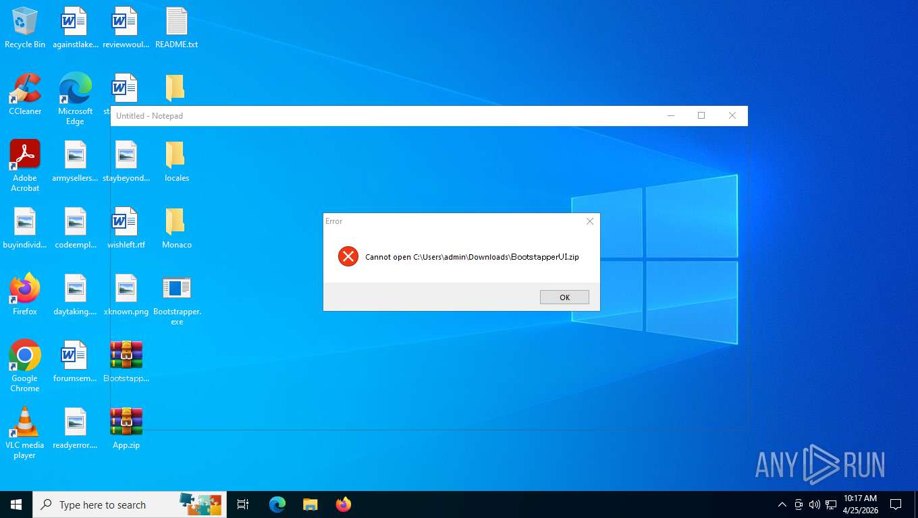Image resolution: width=918 pixels, height=518 pixels.
Task: Open the Firefox desktop shortcut
Action: 25,295
